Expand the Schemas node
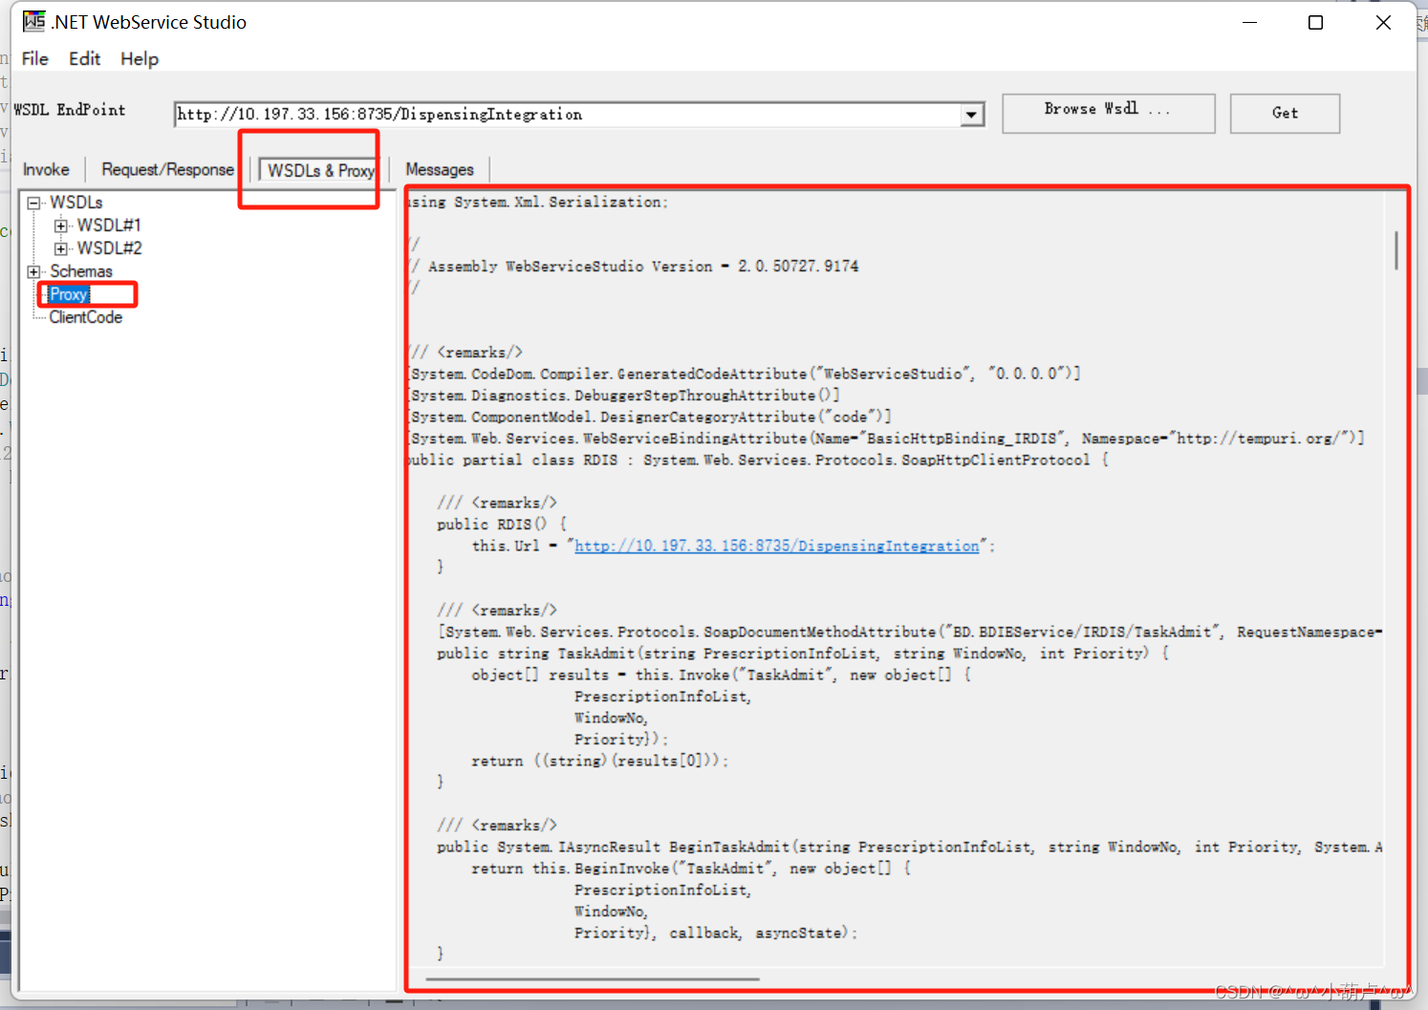The height and width of the screenshot is (1010, 1428). click(34, 271)
